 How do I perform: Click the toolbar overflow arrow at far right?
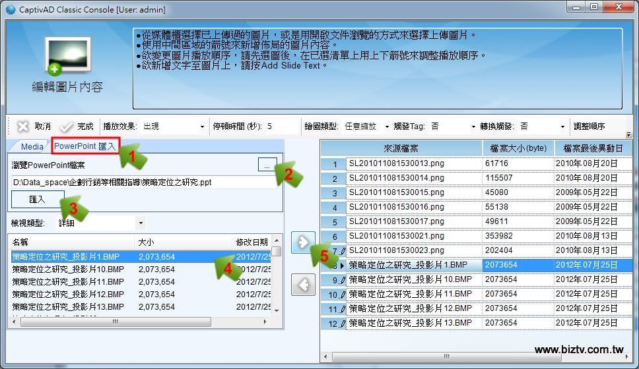[x=628, y=134]
